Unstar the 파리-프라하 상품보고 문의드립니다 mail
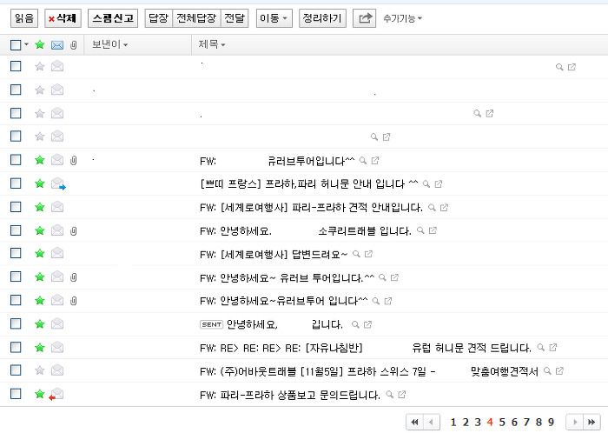 40,394
